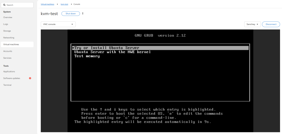The height and width of the screenshot is (134, 282).
Task: Open Applications under Tools
Action: [x=17, y=71]
